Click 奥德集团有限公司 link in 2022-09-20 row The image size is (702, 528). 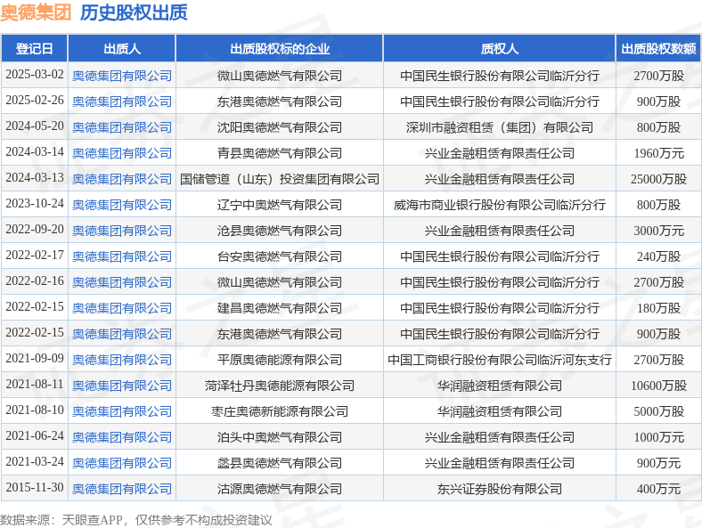122,231
